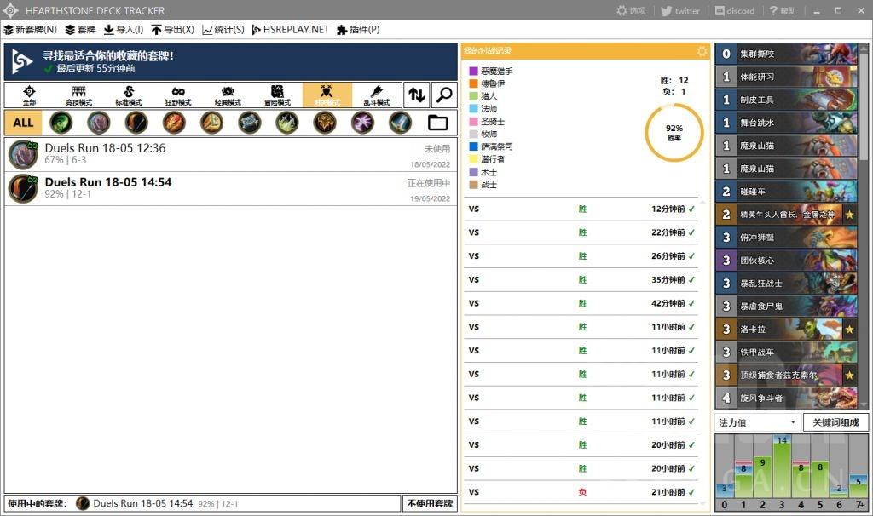
Task: Select card 旋风争斗者 in deck list
Action: pyautogui.click(x=786, y=398)
